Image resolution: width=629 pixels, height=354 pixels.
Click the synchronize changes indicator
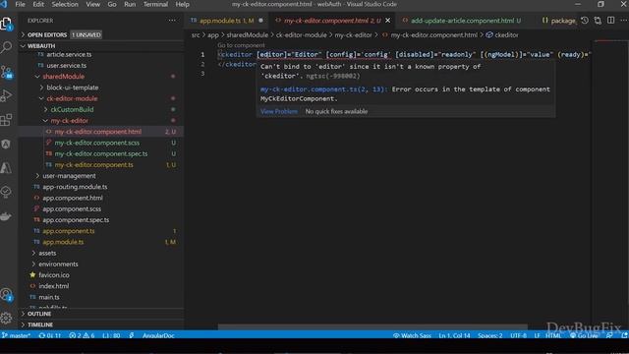[x=50, y=335]
